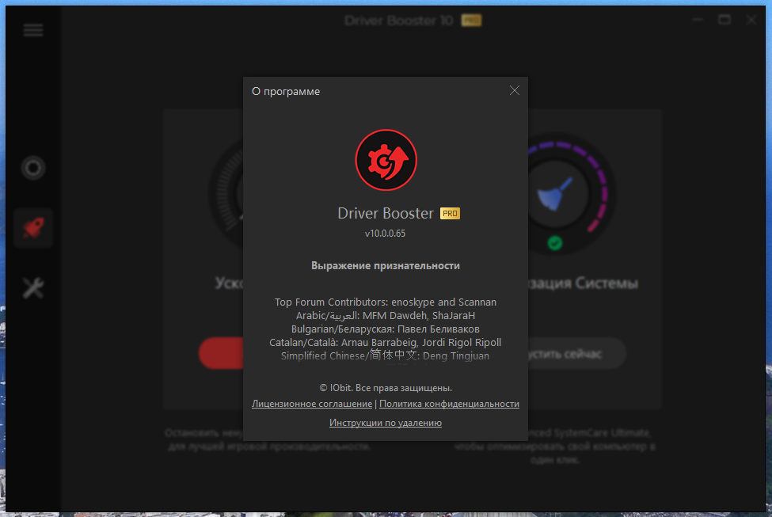Image resolution: width=772 pixels, height=517 pixels.
Task: Minimize the Driver Booster main window
Action: pos(698,20)
